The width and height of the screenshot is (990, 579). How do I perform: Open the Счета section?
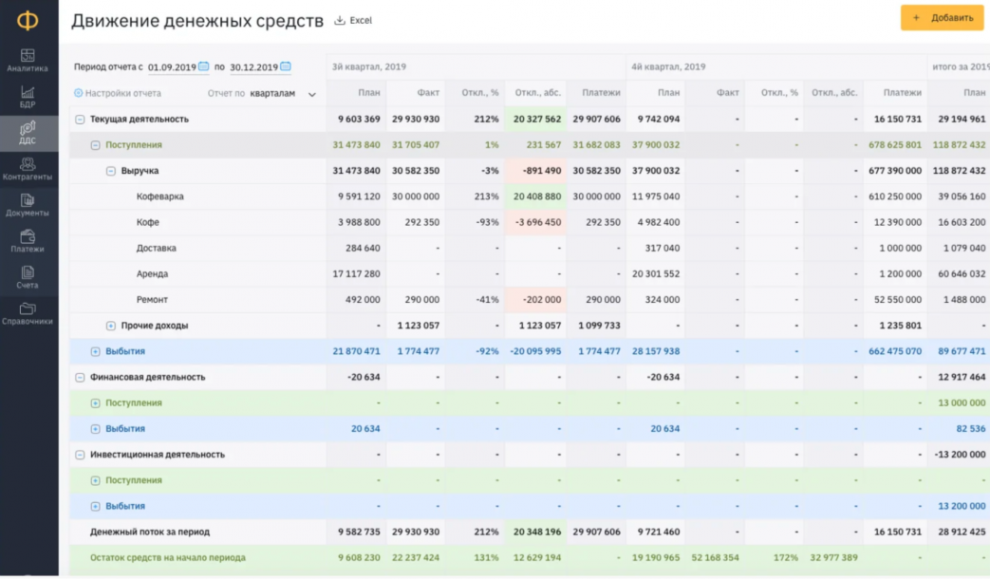click(28, 277)
